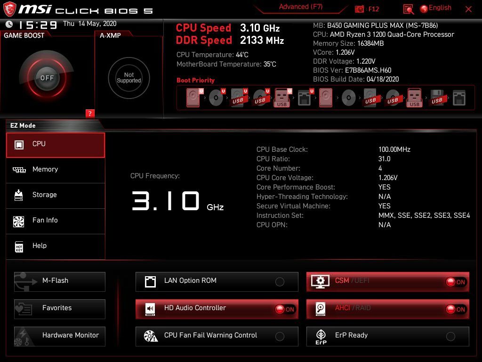
Task: Click the red Game Boost help question mark
Action: (x=90, y=113)
